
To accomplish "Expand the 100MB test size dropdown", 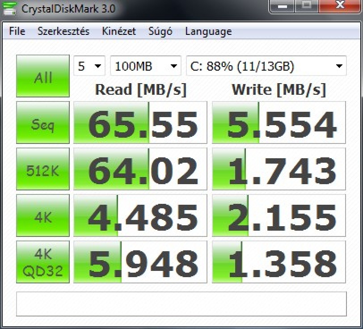I will [145, 67].
